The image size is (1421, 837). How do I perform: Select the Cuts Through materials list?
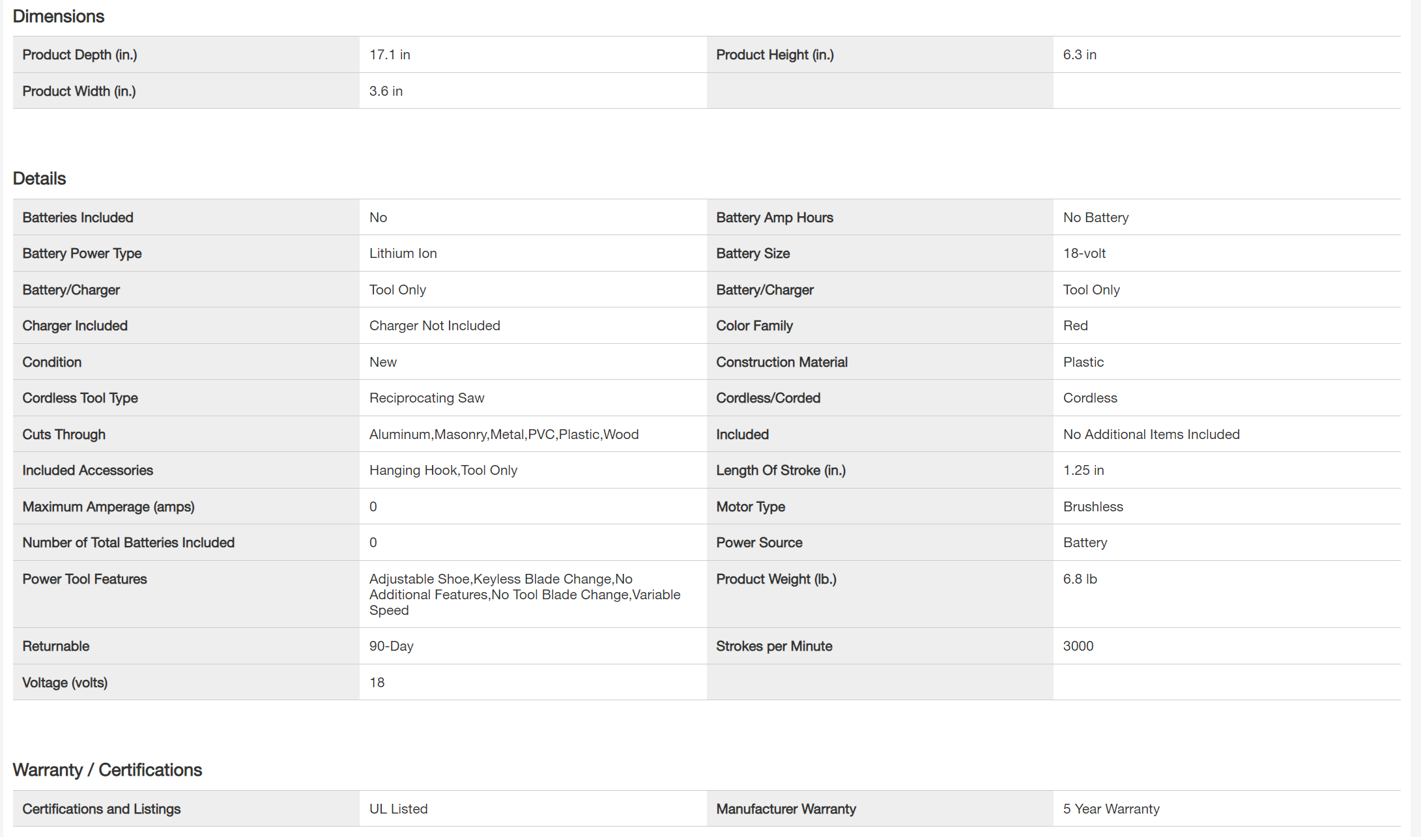tap(504, 434)
